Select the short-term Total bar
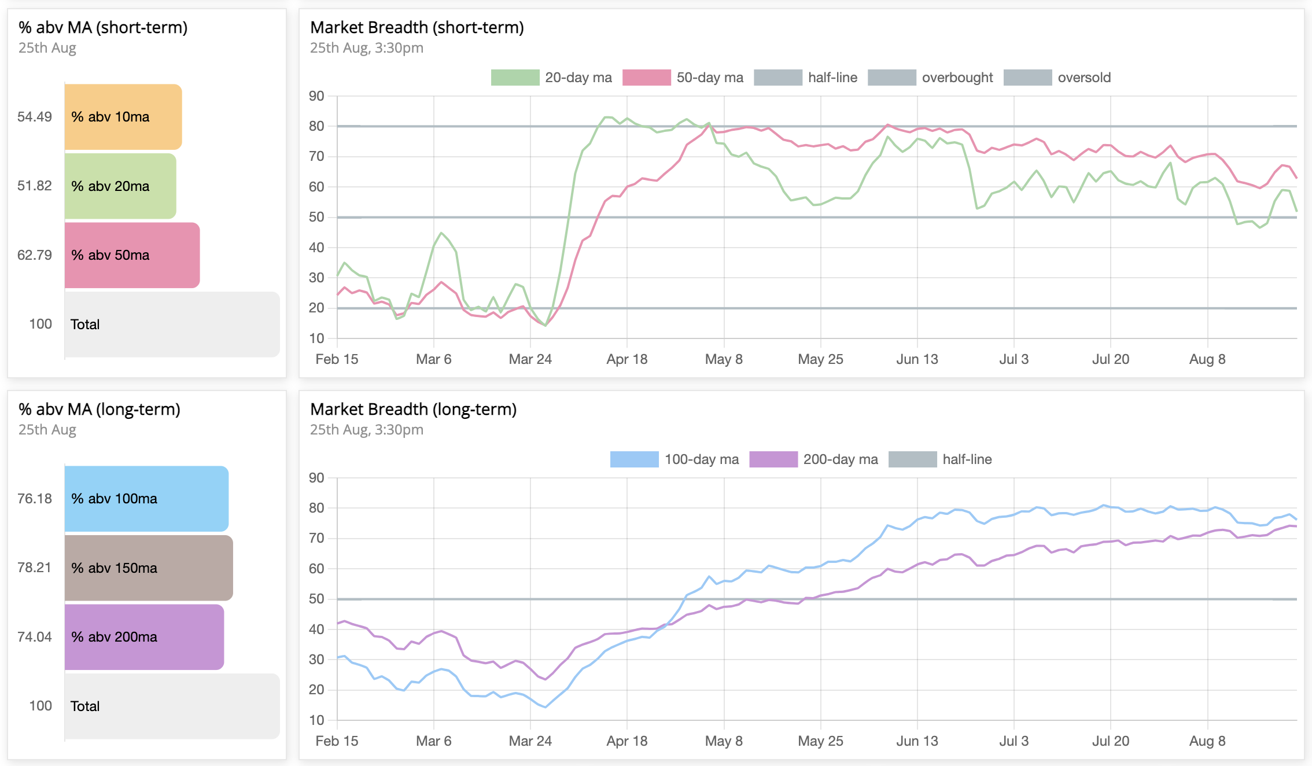The height and width of the screenshot is (766, 1312). [x=172, y=325]
